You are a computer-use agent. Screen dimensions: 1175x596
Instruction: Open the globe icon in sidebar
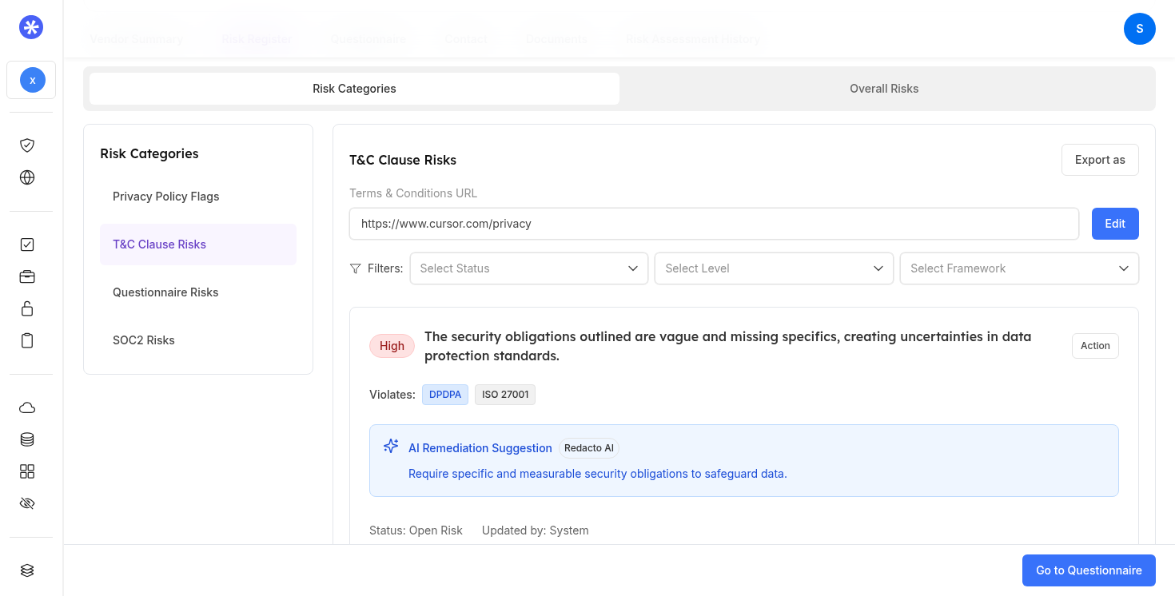point(27,177)
